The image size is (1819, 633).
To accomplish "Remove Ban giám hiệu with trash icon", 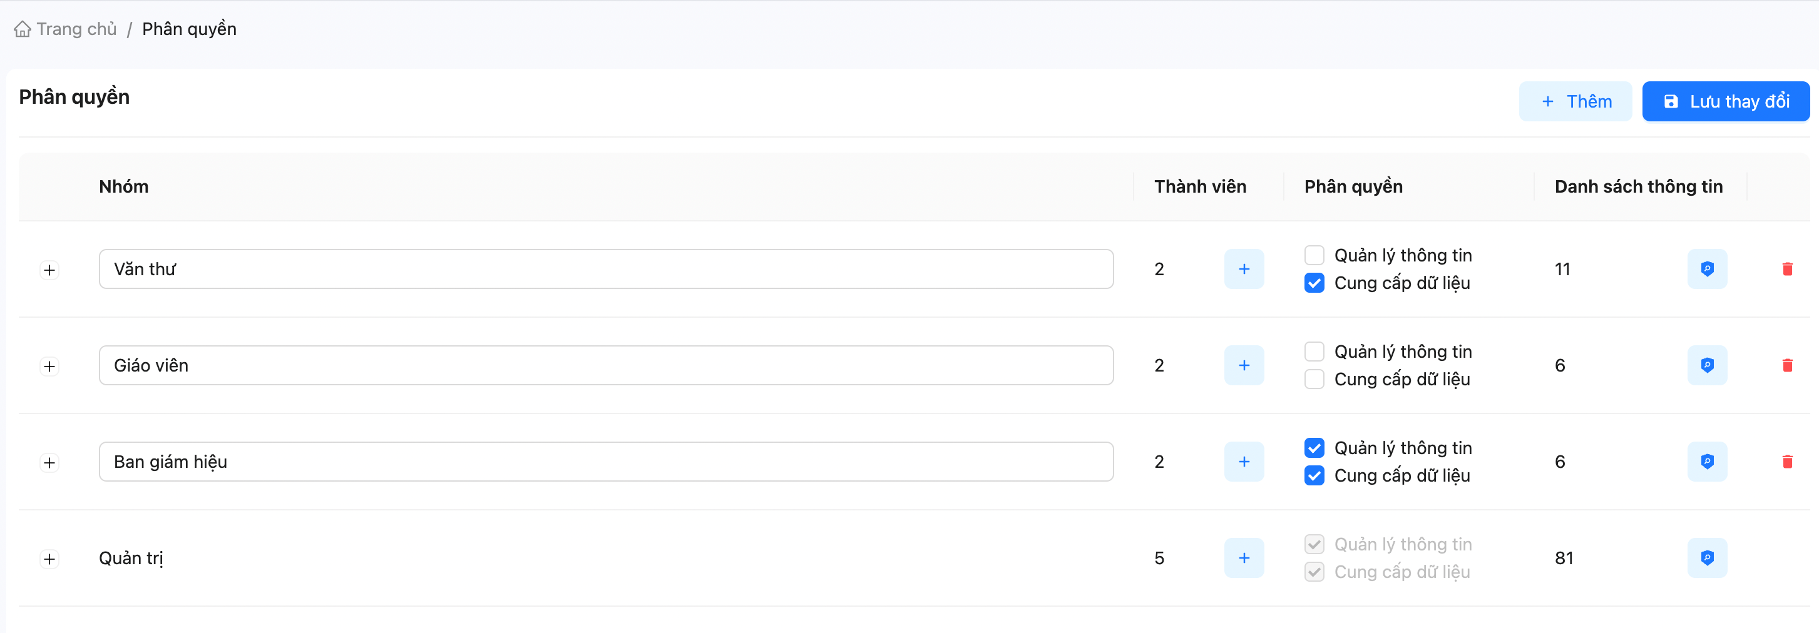I will pyautogui.click(x=1787, y=462).
